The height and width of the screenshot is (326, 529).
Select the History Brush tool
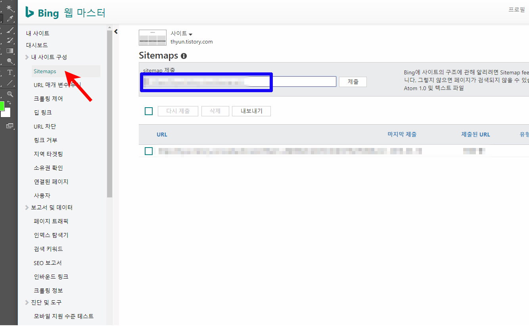(x=10, y=40)
